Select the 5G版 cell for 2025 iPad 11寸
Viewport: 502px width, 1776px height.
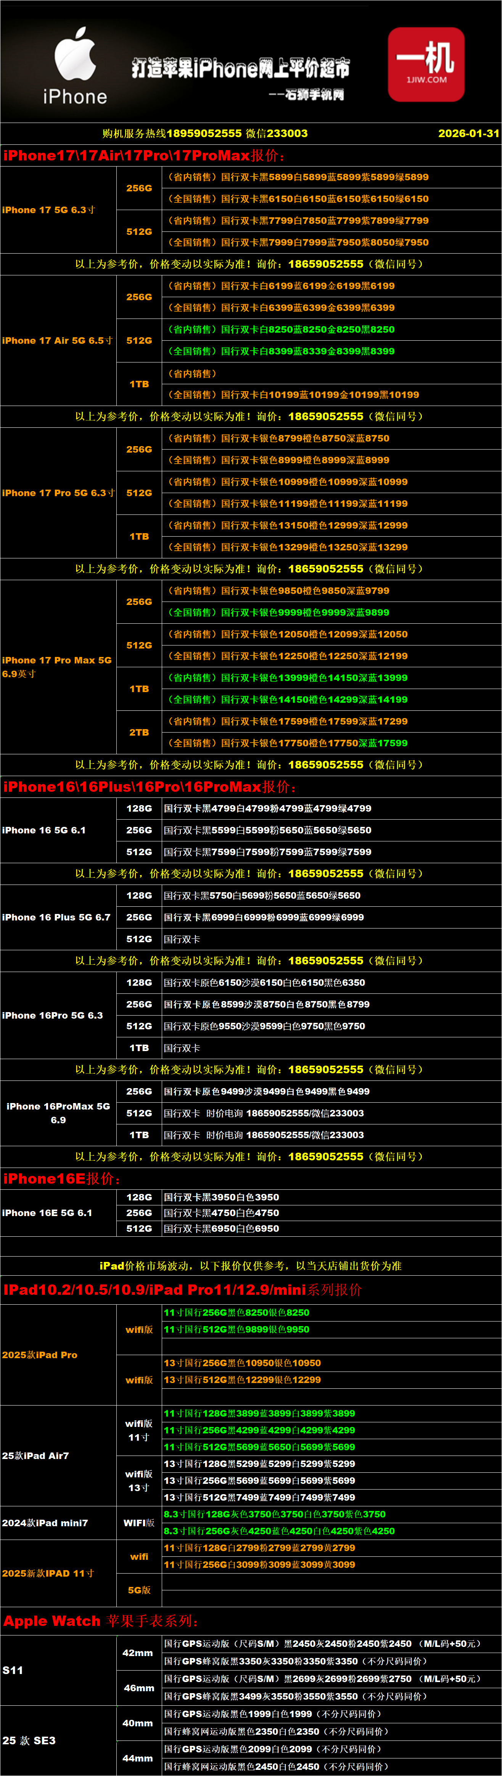[x=139, y=1590]
